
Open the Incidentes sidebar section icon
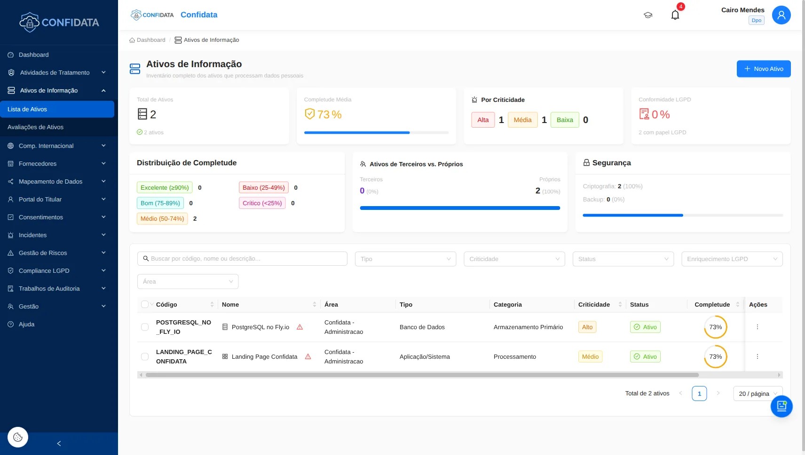tap(10, 235)
